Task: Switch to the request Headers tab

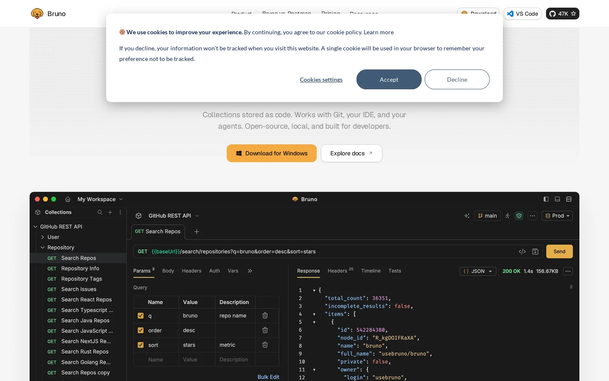Action: coord(192,271)
